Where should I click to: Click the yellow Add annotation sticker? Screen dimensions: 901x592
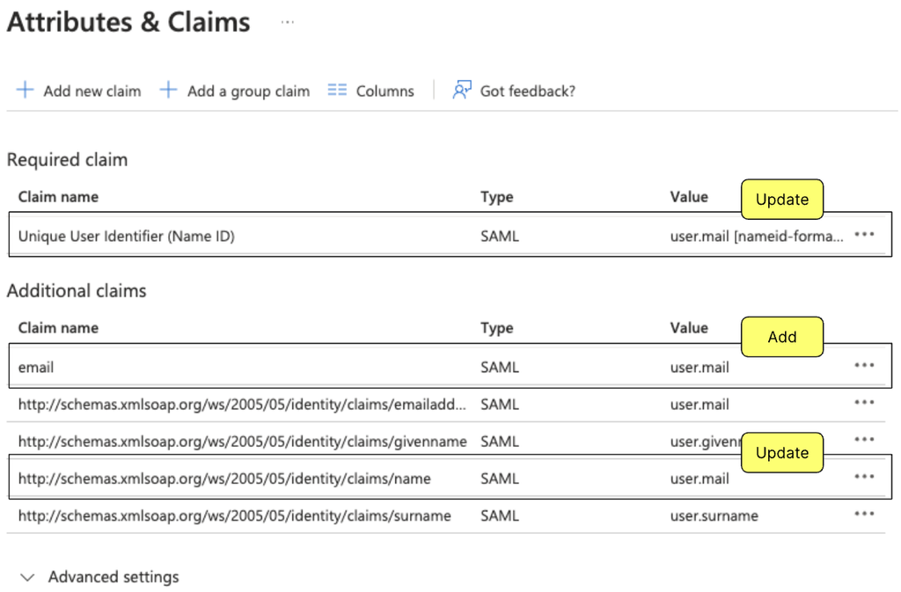point(781,337)
